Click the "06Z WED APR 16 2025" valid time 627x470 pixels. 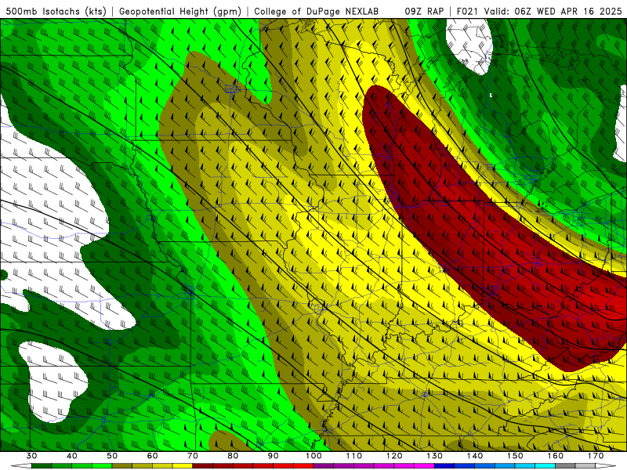pos(568,11)
